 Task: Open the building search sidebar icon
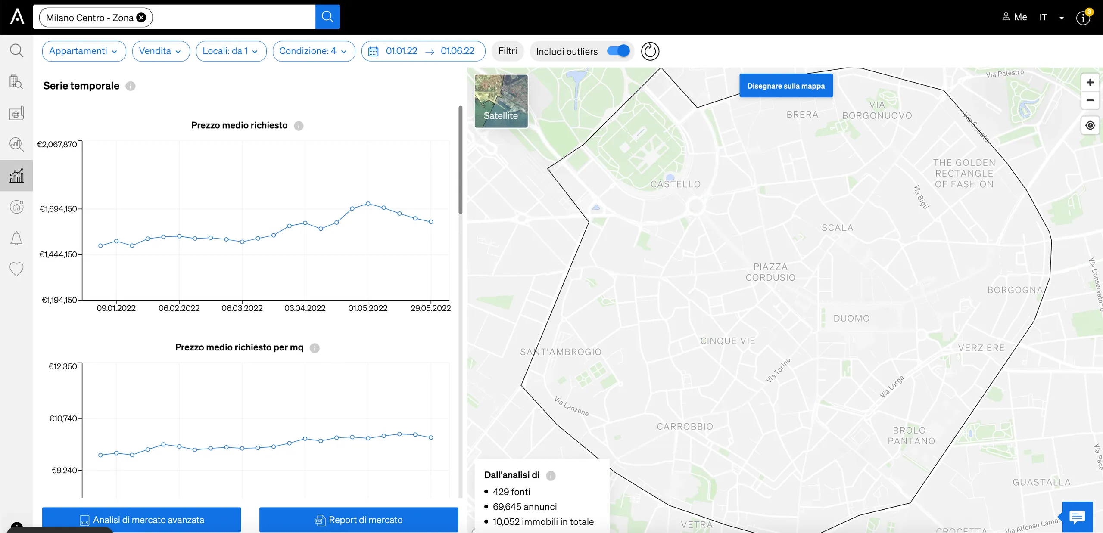pos(16,82)
